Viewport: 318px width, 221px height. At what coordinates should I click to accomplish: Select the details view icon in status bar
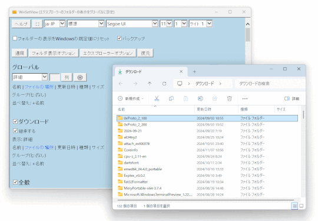pyautogui.click(x=294, y=206)
